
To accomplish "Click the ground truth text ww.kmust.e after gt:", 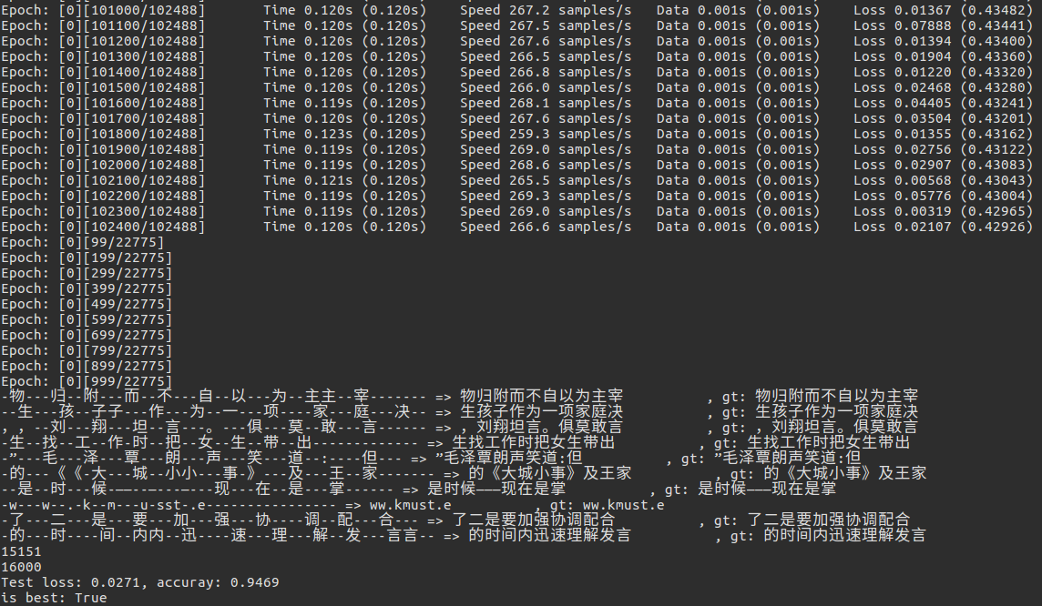I will [623, 506].
